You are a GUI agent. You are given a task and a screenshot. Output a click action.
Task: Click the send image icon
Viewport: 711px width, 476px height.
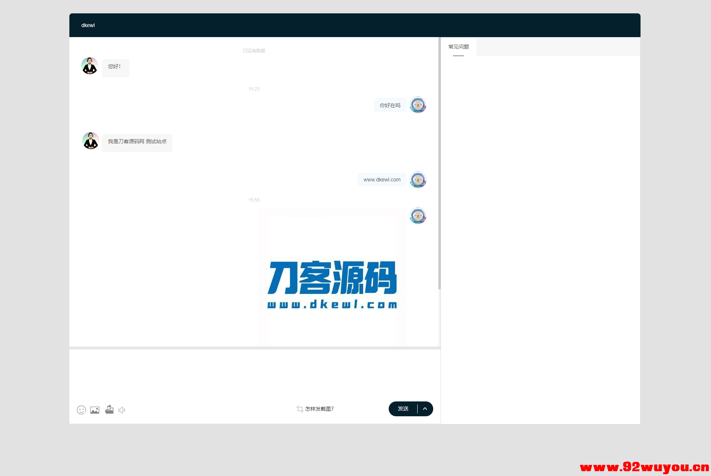95,410
